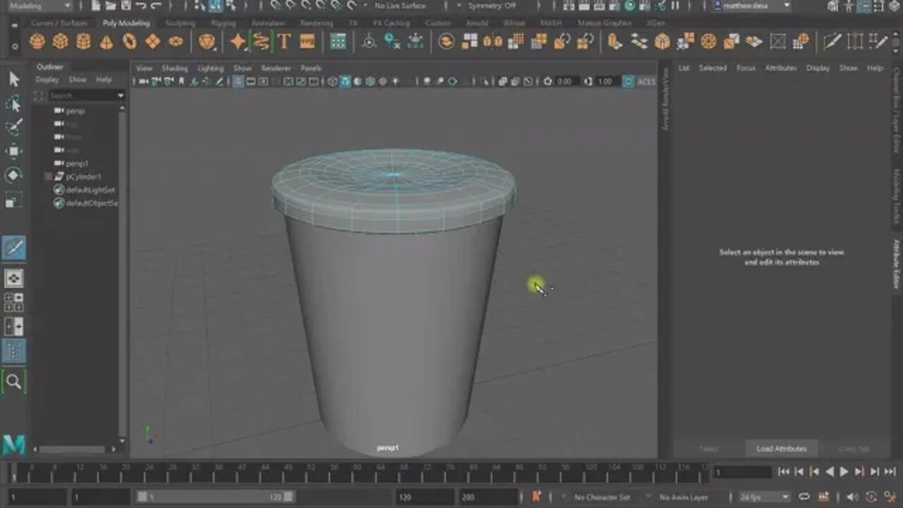Select the arrow Select tool
Screen dimensions: 903x508
tap(13, 79)
